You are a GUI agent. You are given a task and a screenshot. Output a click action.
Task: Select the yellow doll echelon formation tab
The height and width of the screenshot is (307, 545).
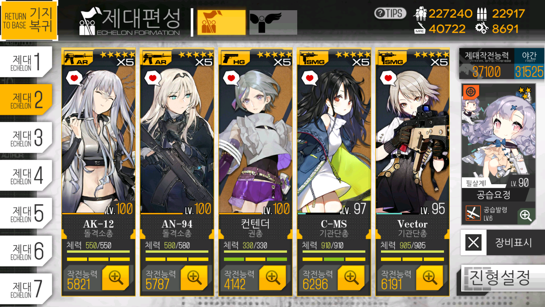point(221,22)
